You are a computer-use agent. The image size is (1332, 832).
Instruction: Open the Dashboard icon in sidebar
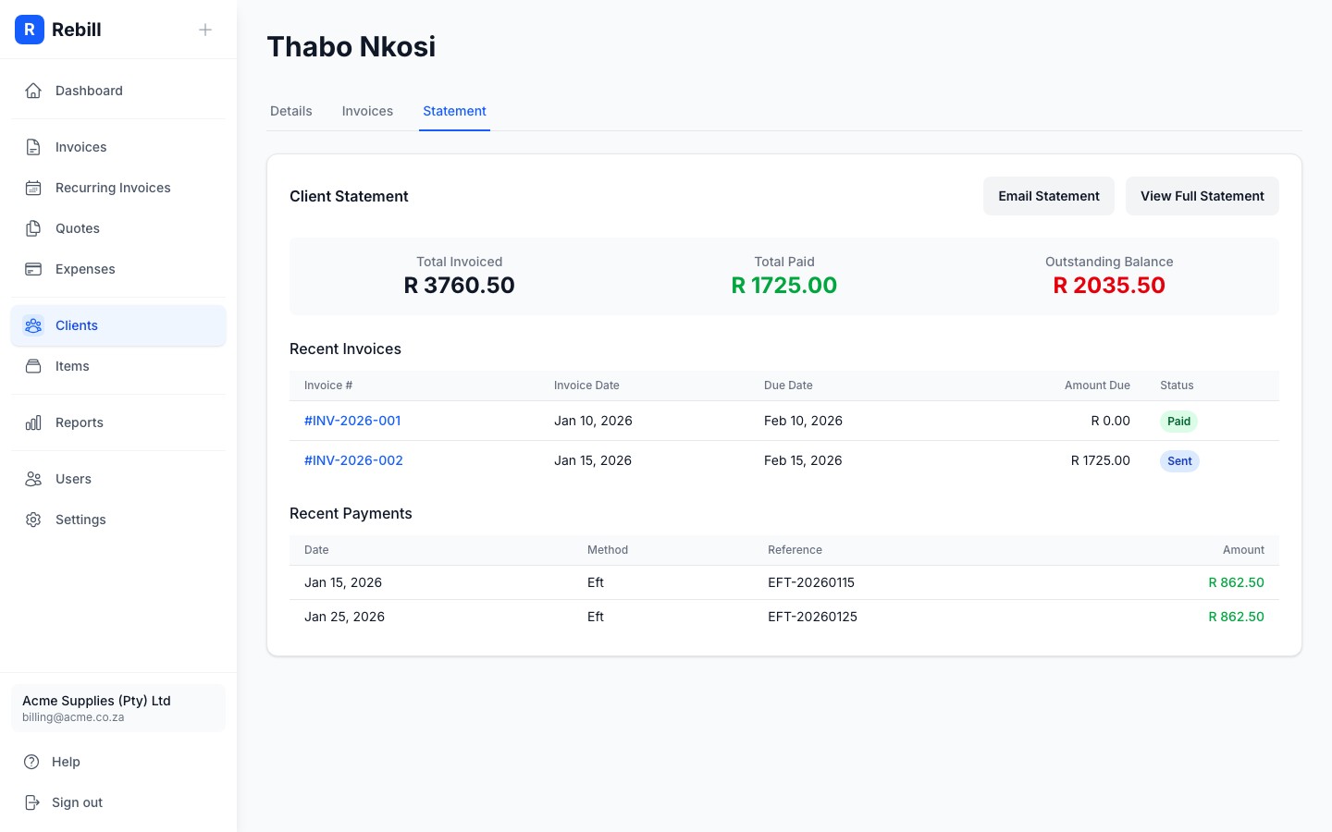point(33,91)
